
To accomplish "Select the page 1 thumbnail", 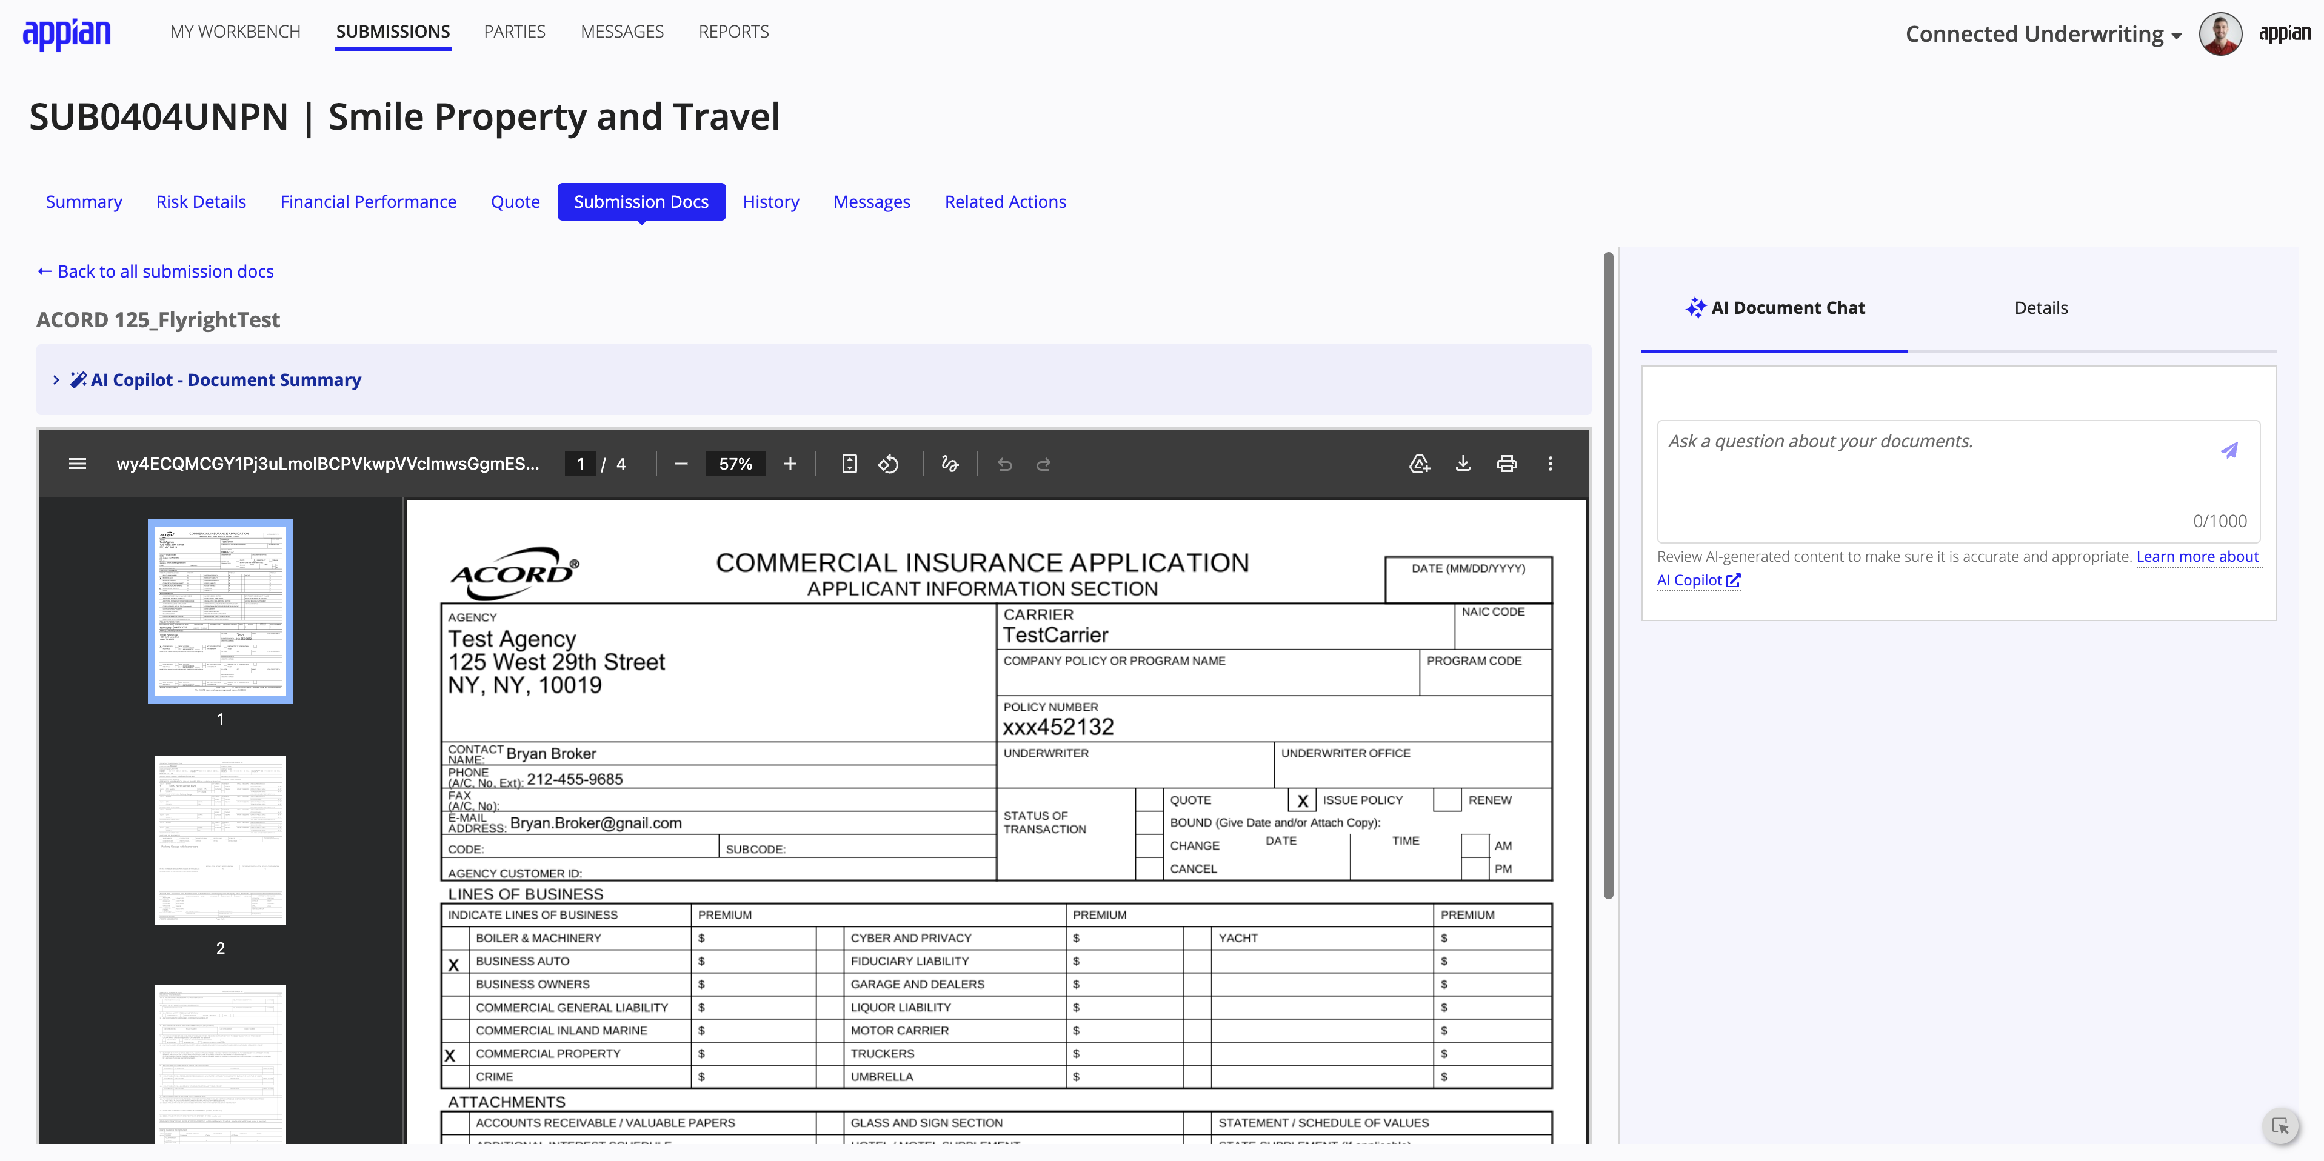I will [x=220, y=611].
